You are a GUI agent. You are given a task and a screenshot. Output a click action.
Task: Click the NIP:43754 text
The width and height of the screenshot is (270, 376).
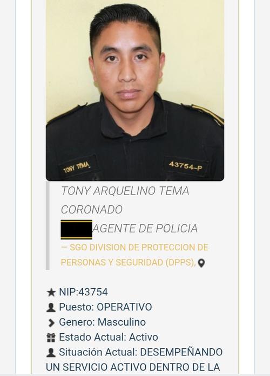coord(83,292)
